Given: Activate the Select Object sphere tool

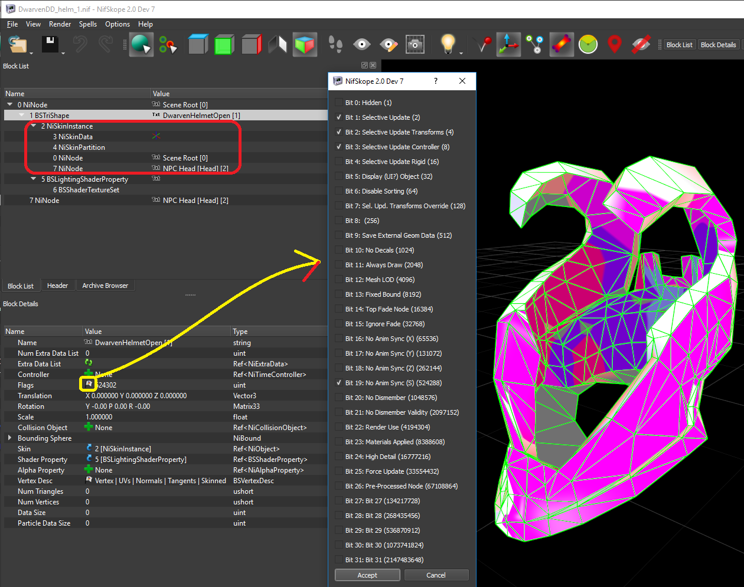Looking at the screenshot, I should 141,45.
